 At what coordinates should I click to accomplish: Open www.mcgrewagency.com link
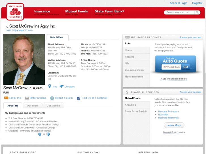(20, 30)
